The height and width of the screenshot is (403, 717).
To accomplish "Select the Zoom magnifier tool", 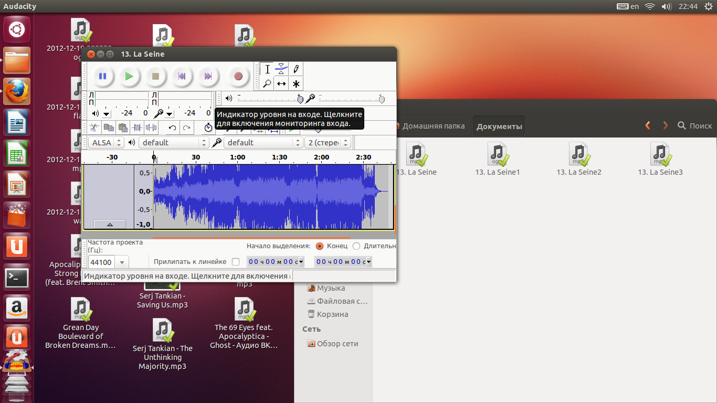I will (x=268, y=83).
